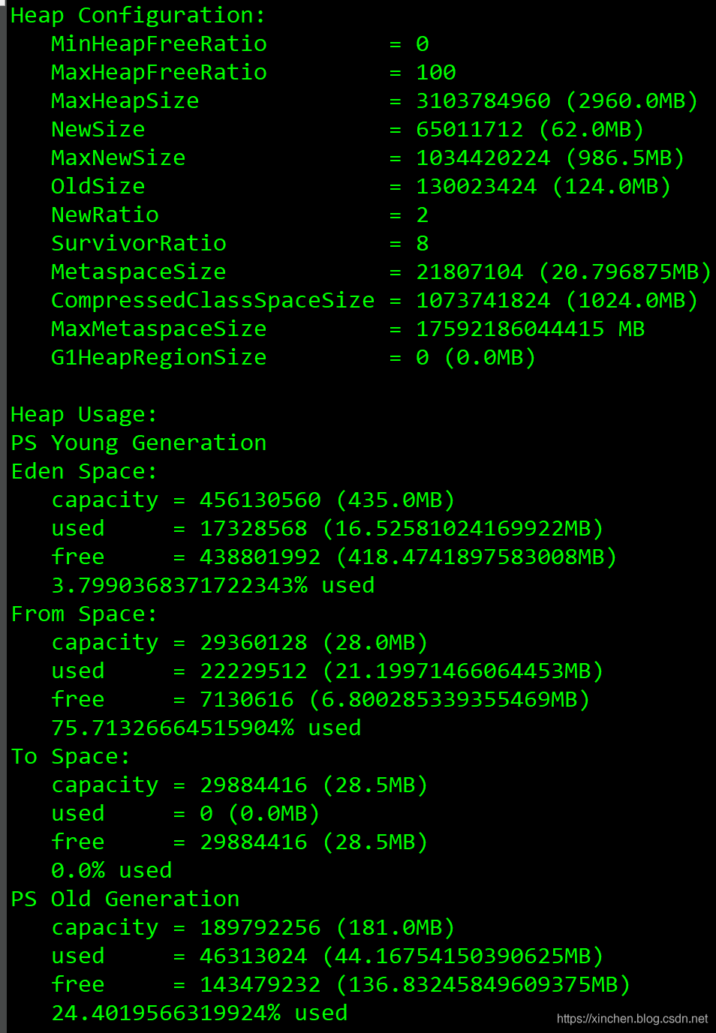Select the MaxMetaspaceSize value
716x1033 pixels.
point(531,329)
